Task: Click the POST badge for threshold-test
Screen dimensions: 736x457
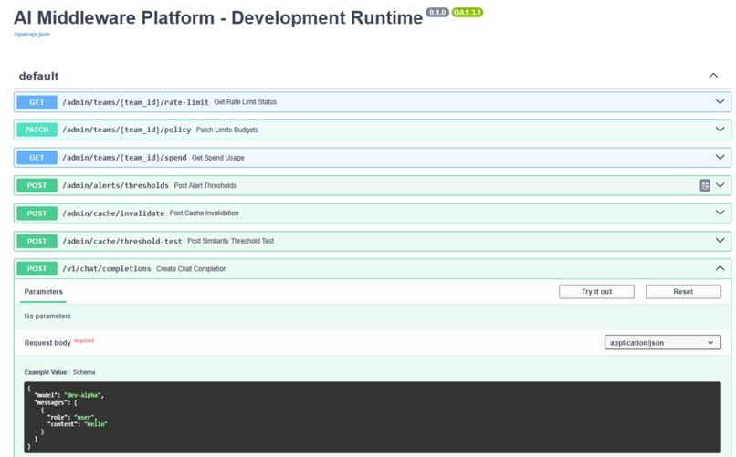Action: tap(37, 241)
